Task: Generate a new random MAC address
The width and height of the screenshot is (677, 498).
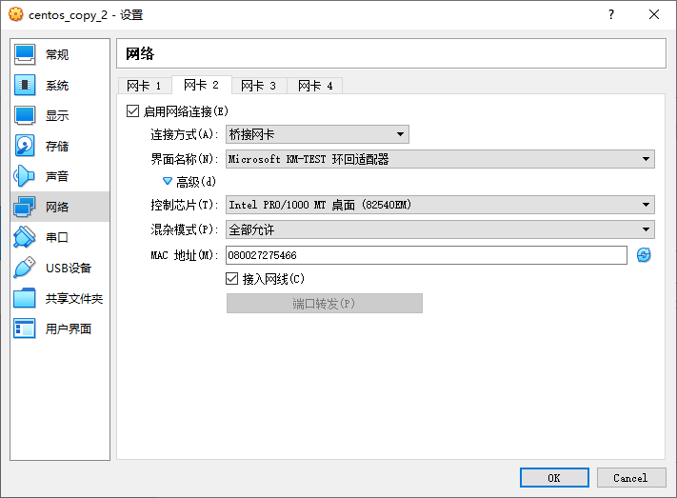Action: click(644, 255)
